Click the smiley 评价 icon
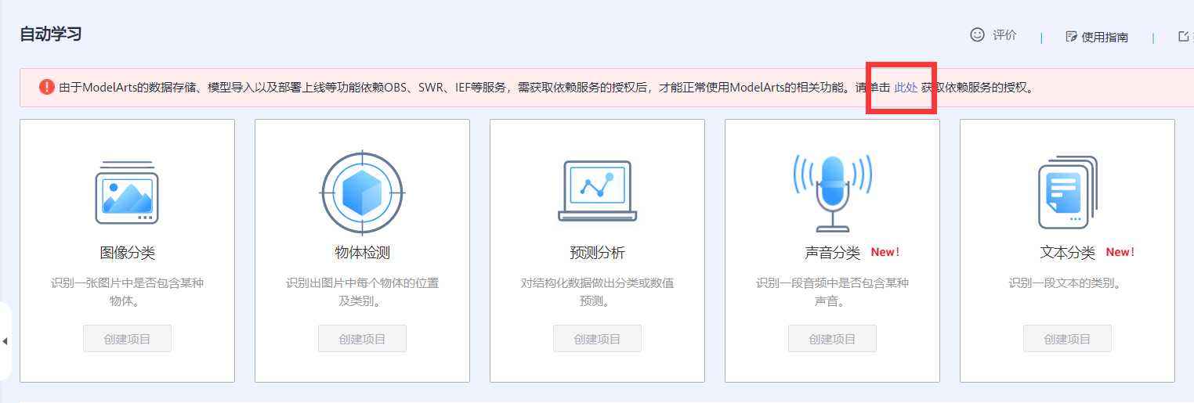Image resolution: width=1194 pixels, height=403 pixels. click(x=977, y=34)
